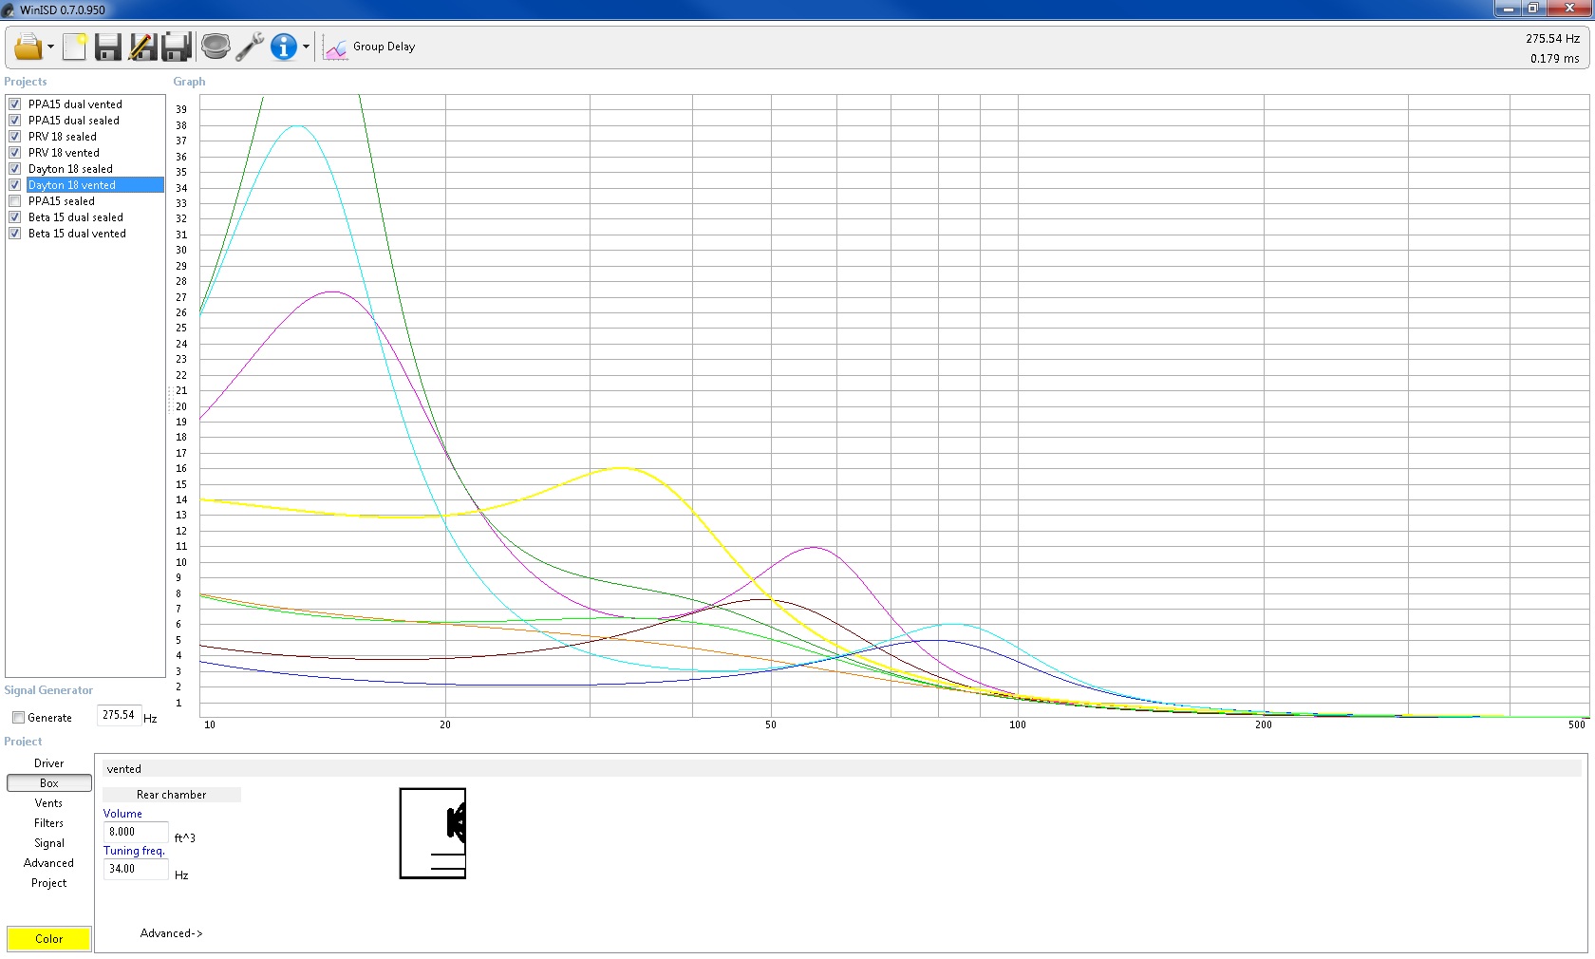Image resolution: width=1595 pixels, height=959 pixels.
Task: Create a new project with the blank page icon
Action: [x=74, y=47]
